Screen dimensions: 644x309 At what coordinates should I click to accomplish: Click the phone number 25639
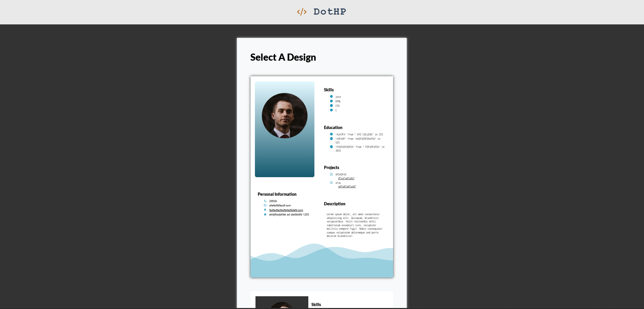pyautogui.click(x=273, y=201)
